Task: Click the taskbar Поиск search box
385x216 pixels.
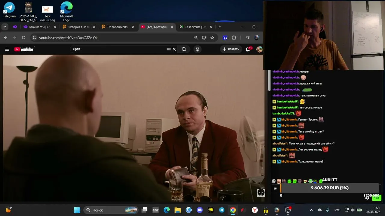Action: tap(111, 210)
